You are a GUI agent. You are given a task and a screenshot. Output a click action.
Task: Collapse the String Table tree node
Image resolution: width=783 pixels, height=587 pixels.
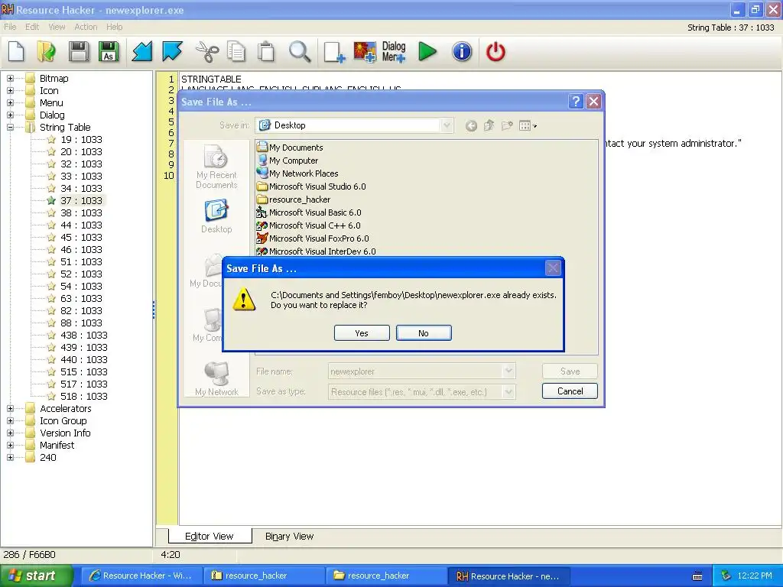[10, 128]
